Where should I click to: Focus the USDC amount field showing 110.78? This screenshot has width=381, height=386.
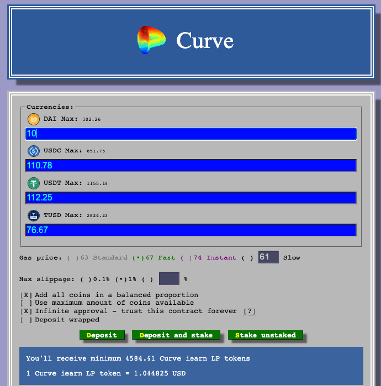click(191, 166)
